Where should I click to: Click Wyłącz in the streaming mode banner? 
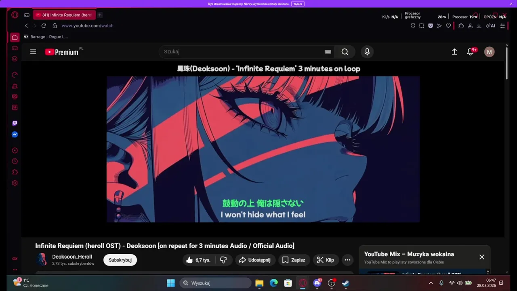tap(298, 4)
